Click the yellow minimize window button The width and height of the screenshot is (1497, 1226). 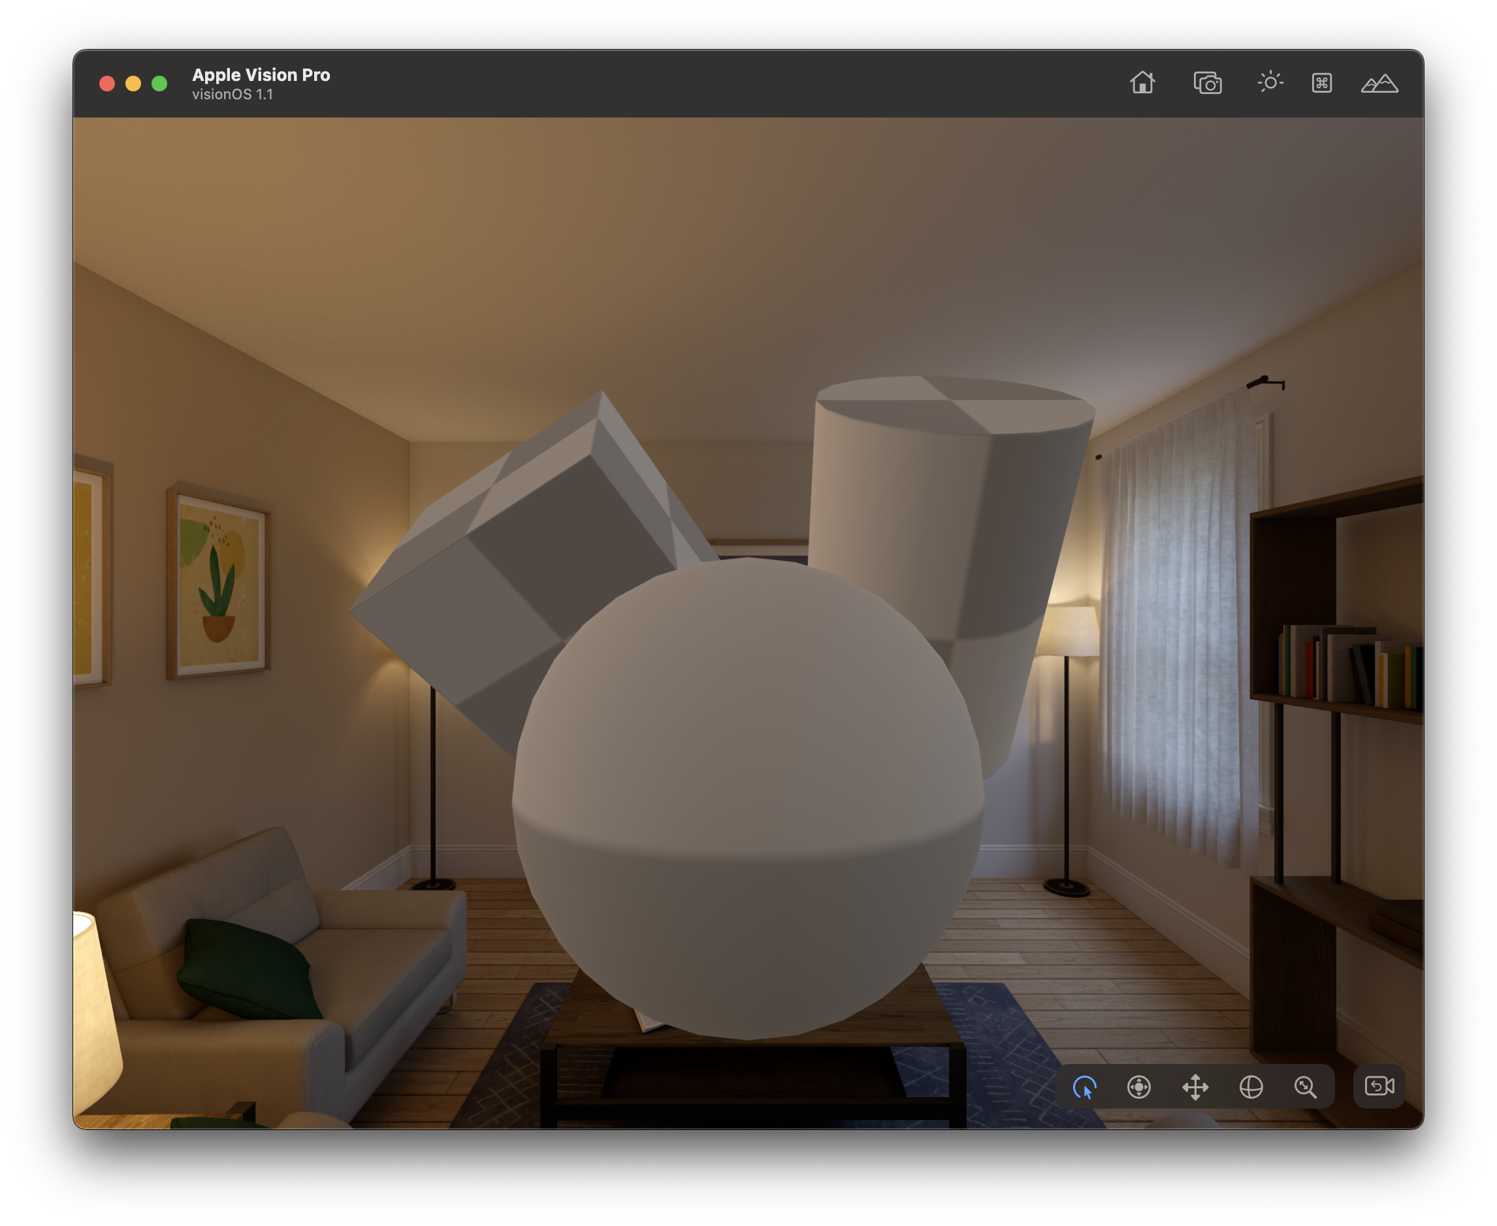pyautogui.click(x=133, y=84)
